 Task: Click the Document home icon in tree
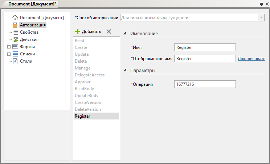15,18
